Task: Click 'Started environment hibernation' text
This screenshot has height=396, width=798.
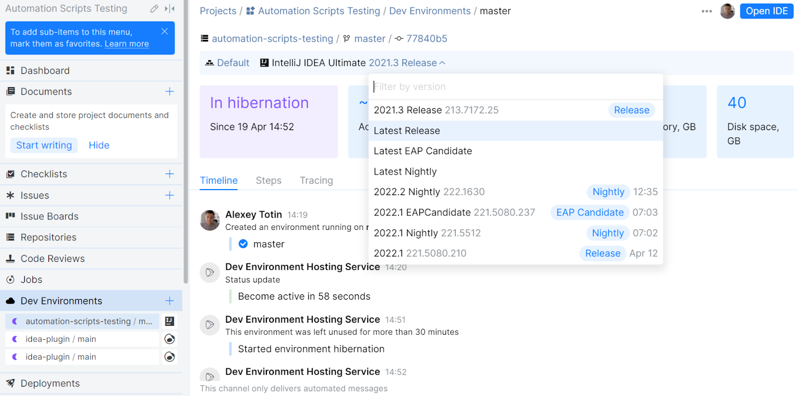Action: [311, 349]
